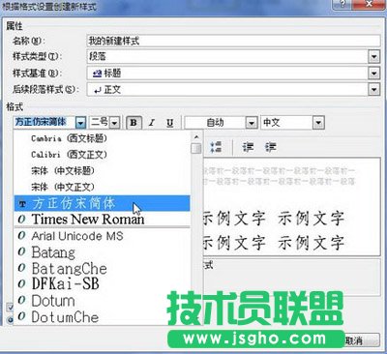The width and height of the screenshot is (387, 354).
Task: Open the 后续段落样式 dropdown showing 正文
Action: click(373, 89)
